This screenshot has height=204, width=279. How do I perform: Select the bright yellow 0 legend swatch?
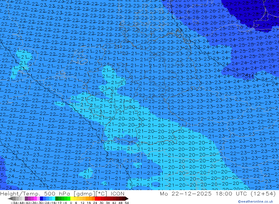72,198
